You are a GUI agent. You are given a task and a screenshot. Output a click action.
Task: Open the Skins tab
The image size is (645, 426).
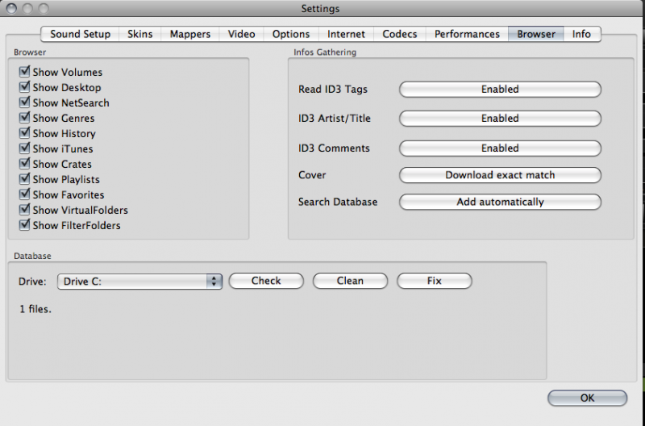(140, 34)
